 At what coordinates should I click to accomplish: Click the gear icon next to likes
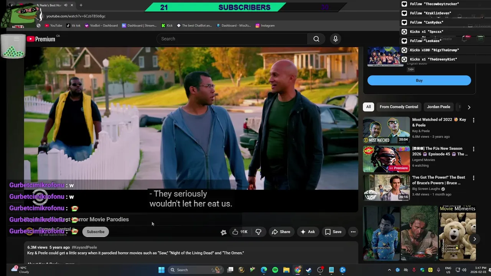pyautogui.click(x=224, y=232)
